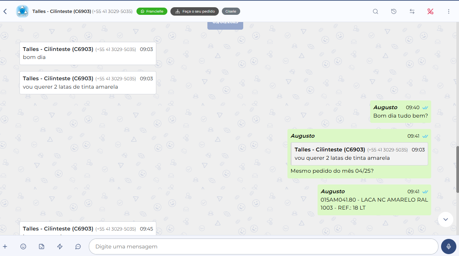Open Talles - Cilinteste contact name
The height and width of the screenshot is (256, 459).
(x=62, y=11)
